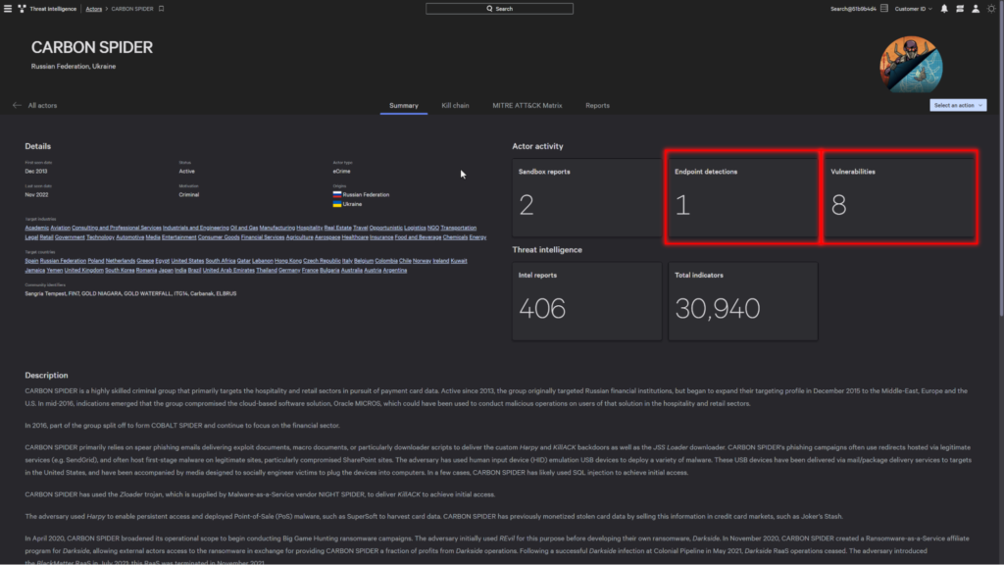The height and width of the screenshot is (565, 1004).
Task: Open the Endpoint detections card
Action: (x=742, y=197)
